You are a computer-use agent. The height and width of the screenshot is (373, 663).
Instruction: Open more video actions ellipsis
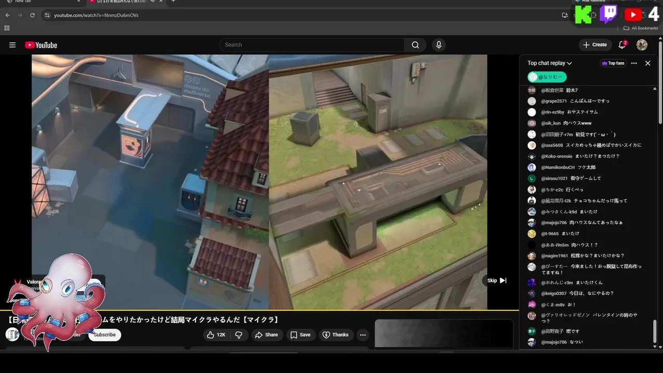tap(363, 335)
